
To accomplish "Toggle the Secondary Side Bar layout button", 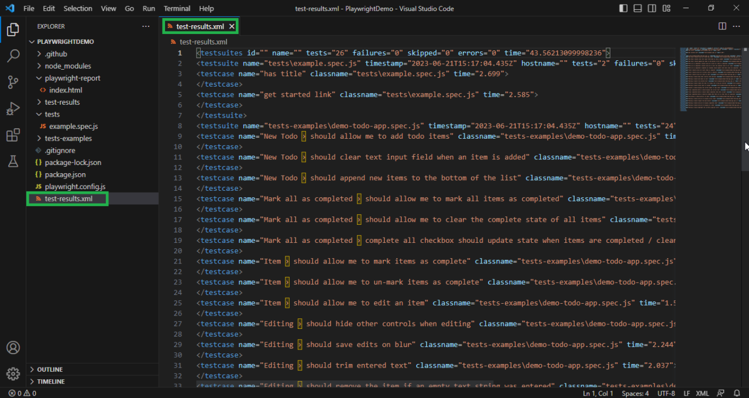I will [652, 8].
